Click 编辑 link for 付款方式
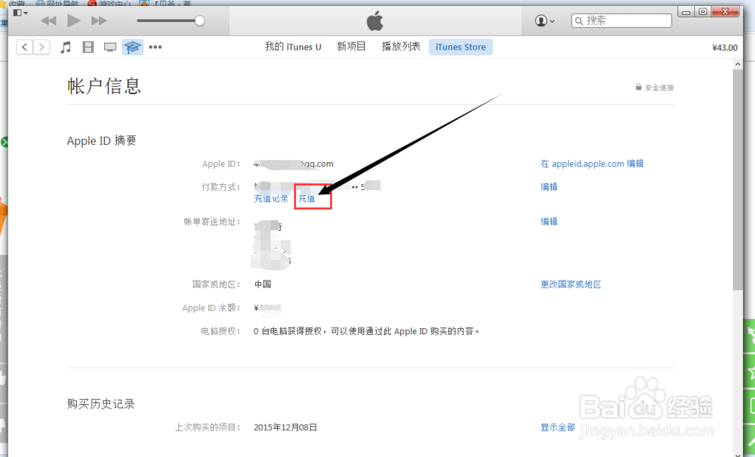Image resolution: width=755 pixels, height=457 pixels. point(549,187)
